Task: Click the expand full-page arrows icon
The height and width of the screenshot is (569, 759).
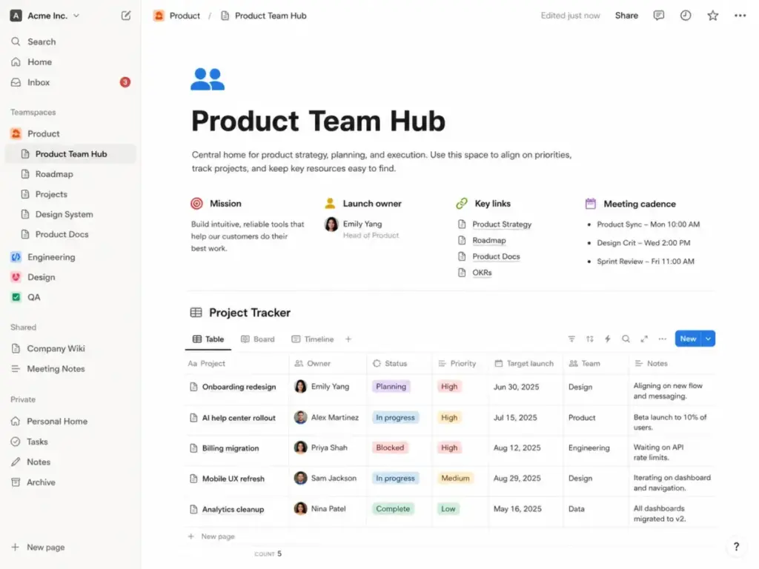Action: point(644,339)
